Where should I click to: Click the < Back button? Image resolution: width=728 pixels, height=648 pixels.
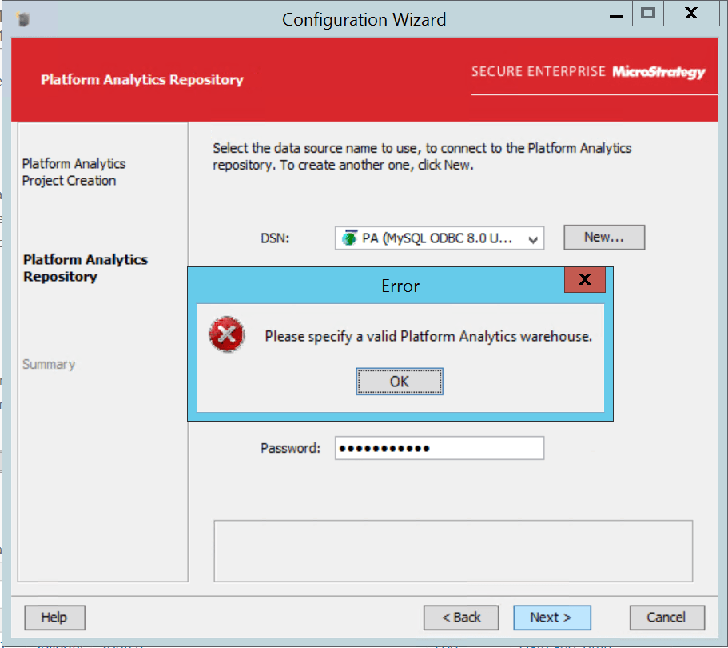[461, 618]
